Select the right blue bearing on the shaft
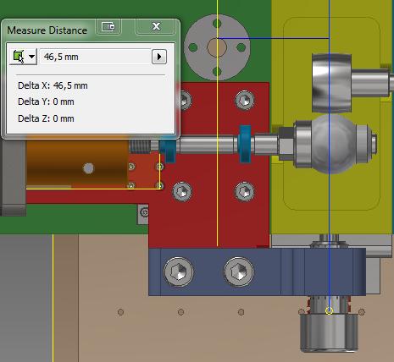 [x=245, y=144]
